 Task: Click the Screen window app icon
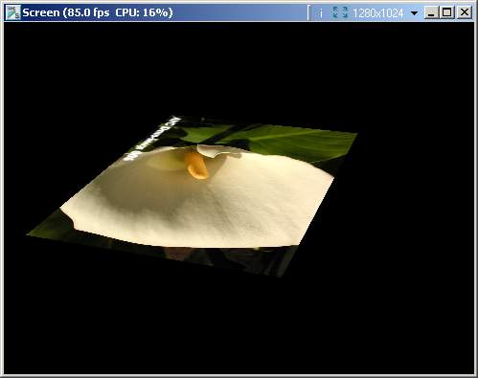12,12
